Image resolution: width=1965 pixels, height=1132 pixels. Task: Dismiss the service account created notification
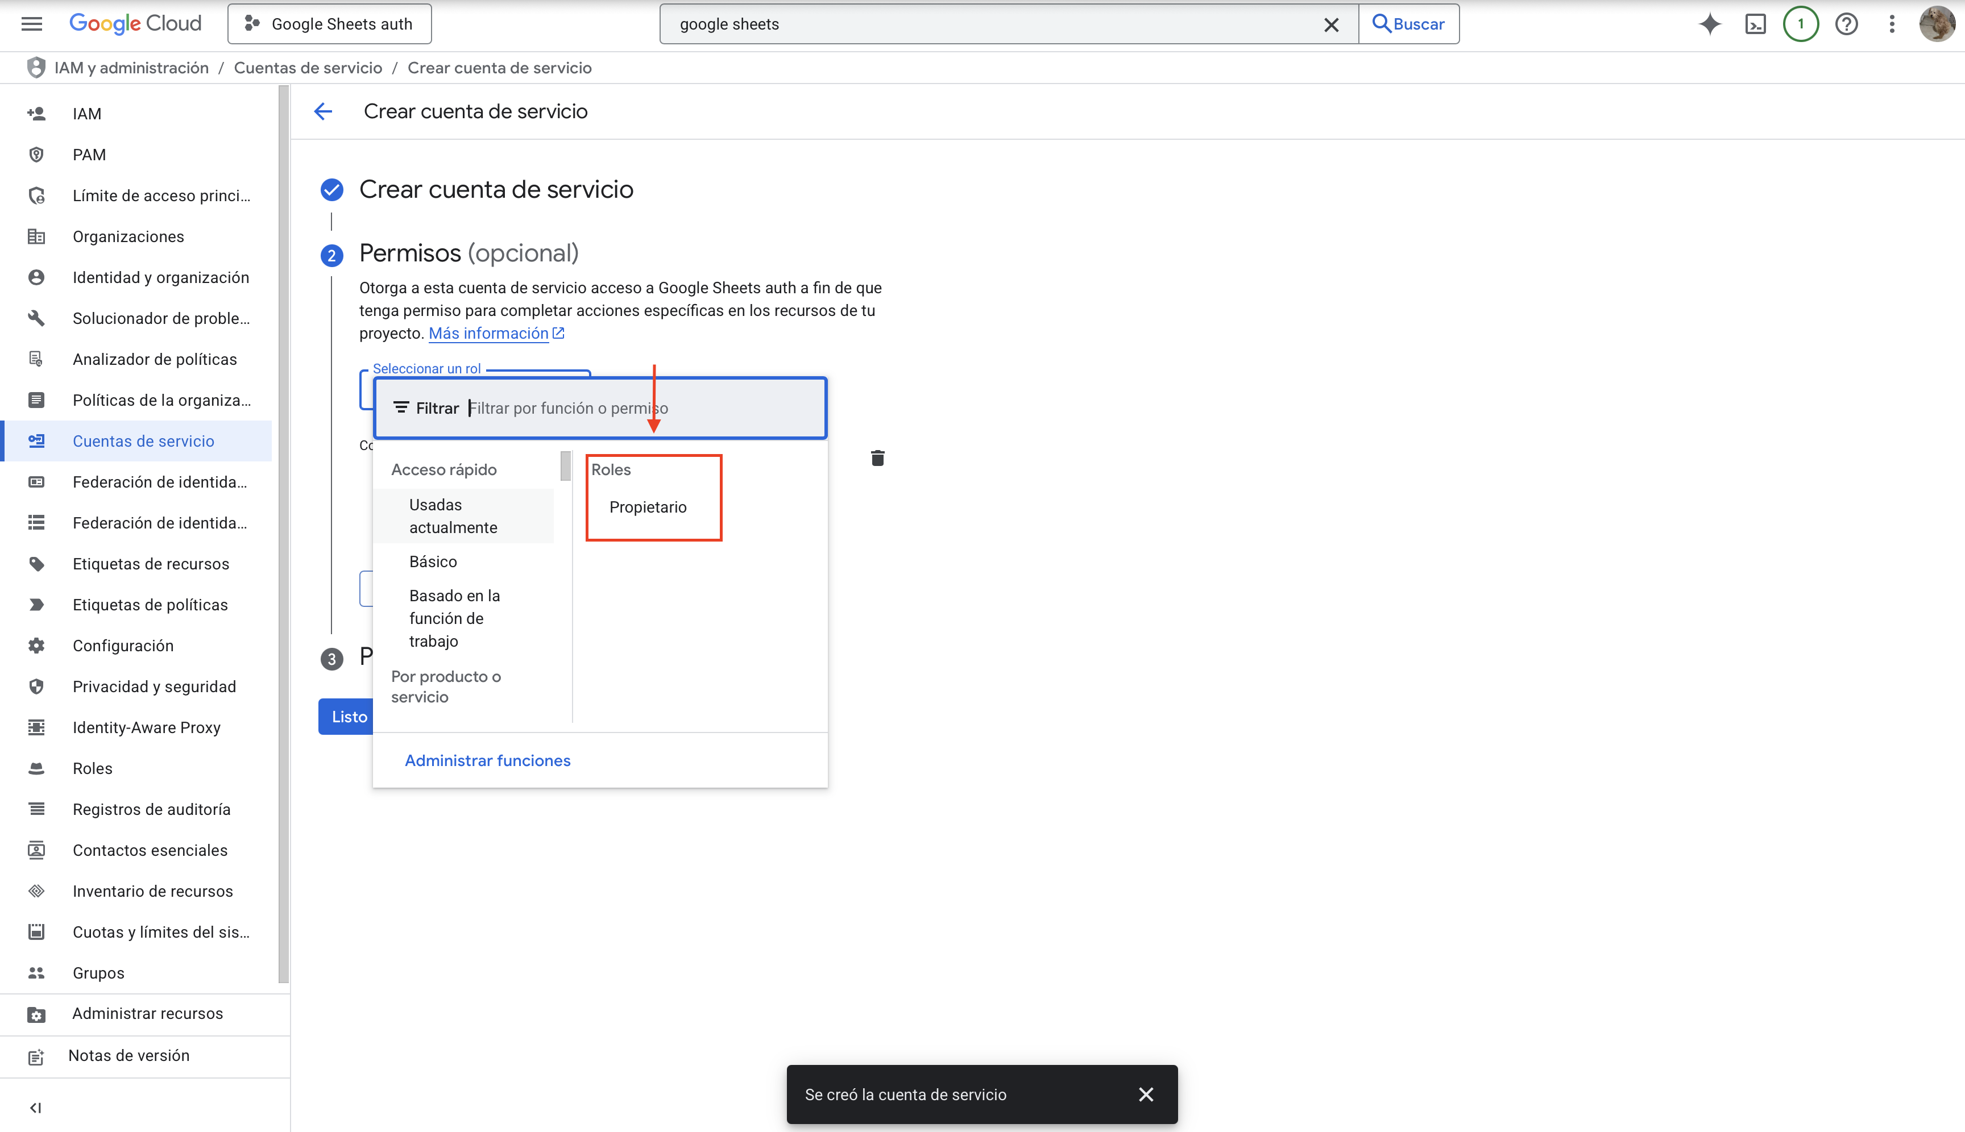(1145, 1094)
